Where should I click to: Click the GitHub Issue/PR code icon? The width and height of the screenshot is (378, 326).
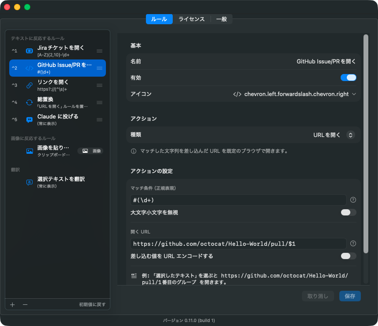[29, 68]
